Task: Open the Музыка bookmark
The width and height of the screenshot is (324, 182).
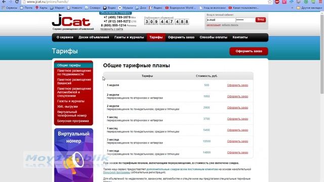Action: (x=126, y=8)
